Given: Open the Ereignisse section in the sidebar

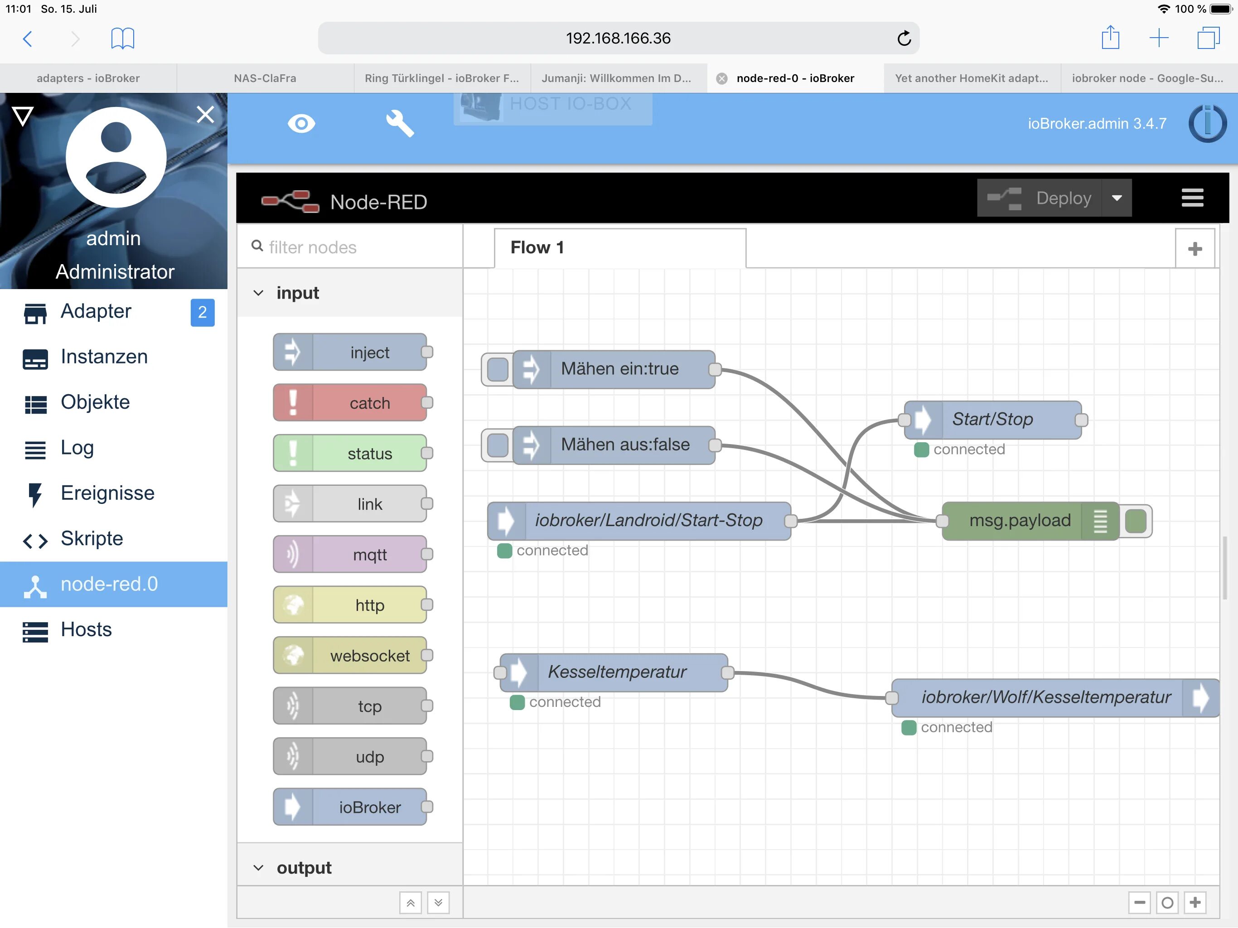Looking at the screenshot, I should click(107, 493).
